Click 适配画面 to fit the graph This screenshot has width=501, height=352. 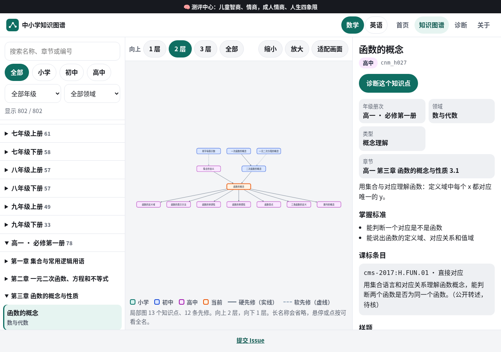point(330,49)
